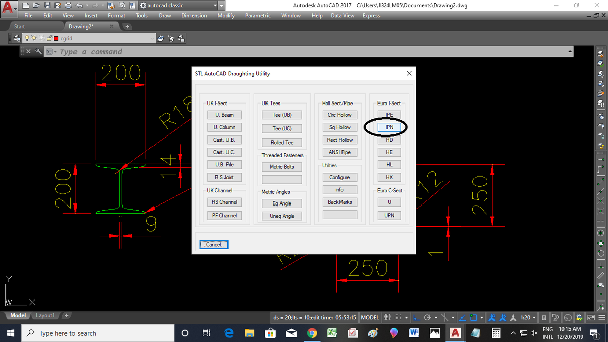Viewport: 608px width, 342px height.
Task: Toggle the lock icon for cgrid layer
Action: (x=49, y=38)
